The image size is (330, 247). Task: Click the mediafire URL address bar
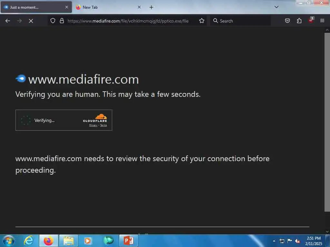tap(128, 21)
